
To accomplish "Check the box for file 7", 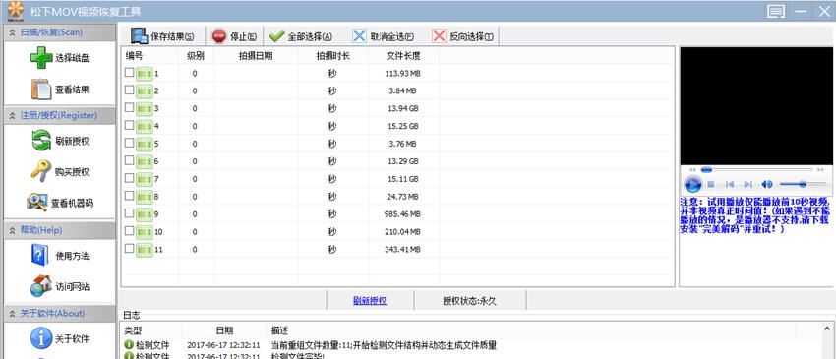I will pyautogui.click(x=129, y=178).
